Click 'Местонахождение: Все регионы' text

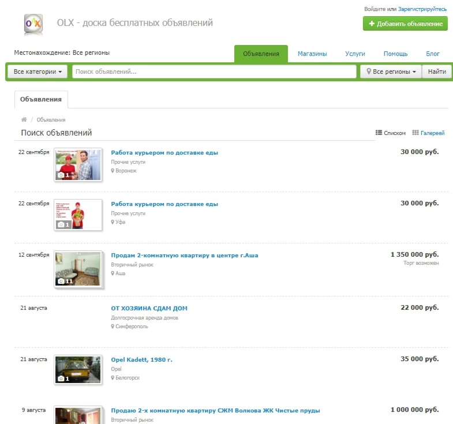click(x=62, y=52)
